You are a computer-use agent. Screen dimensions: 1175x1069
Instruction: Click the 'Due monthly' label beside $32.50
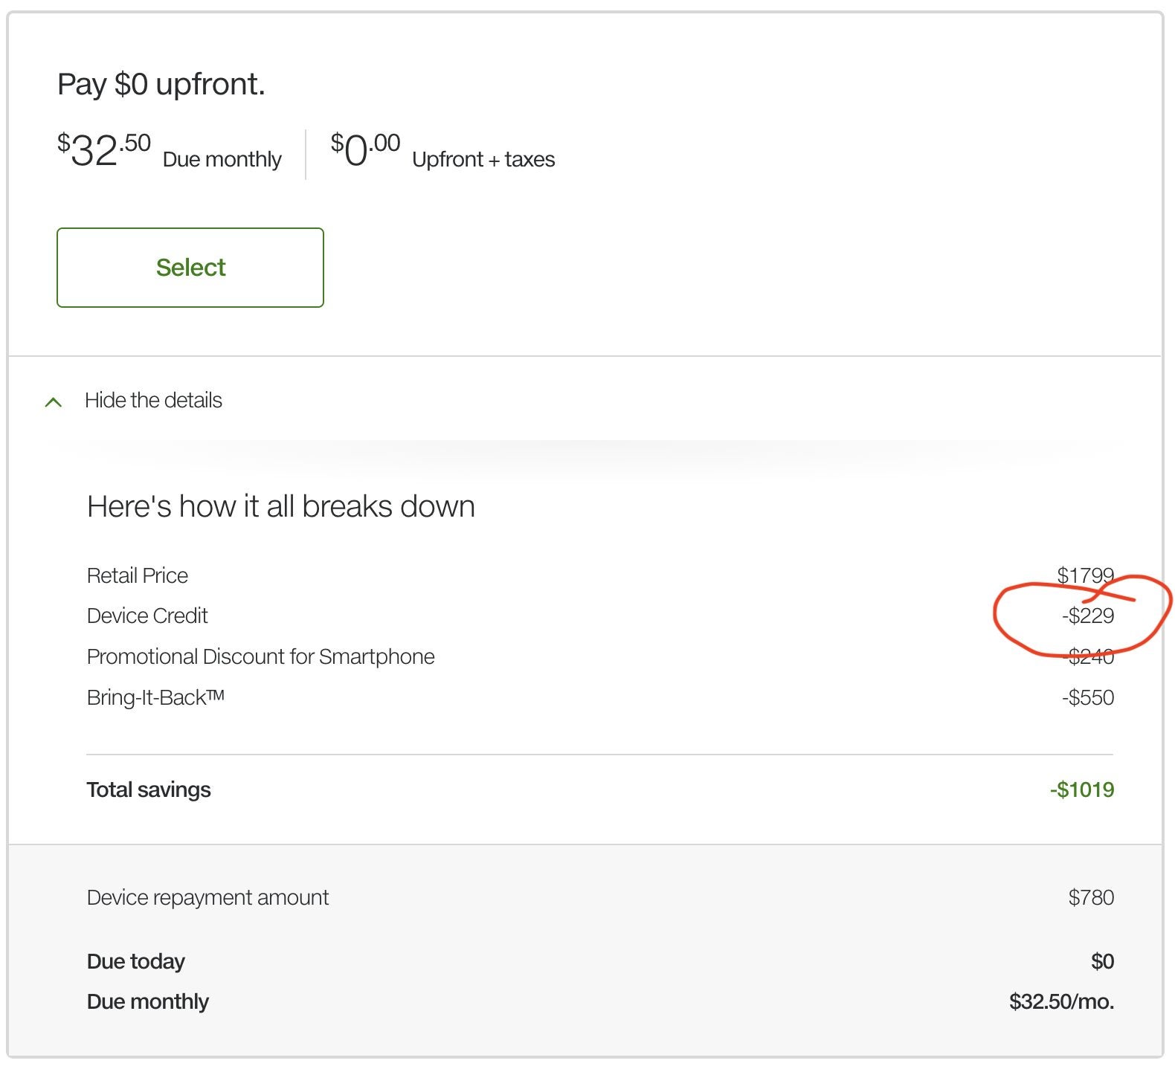click(x=222, y=159)
